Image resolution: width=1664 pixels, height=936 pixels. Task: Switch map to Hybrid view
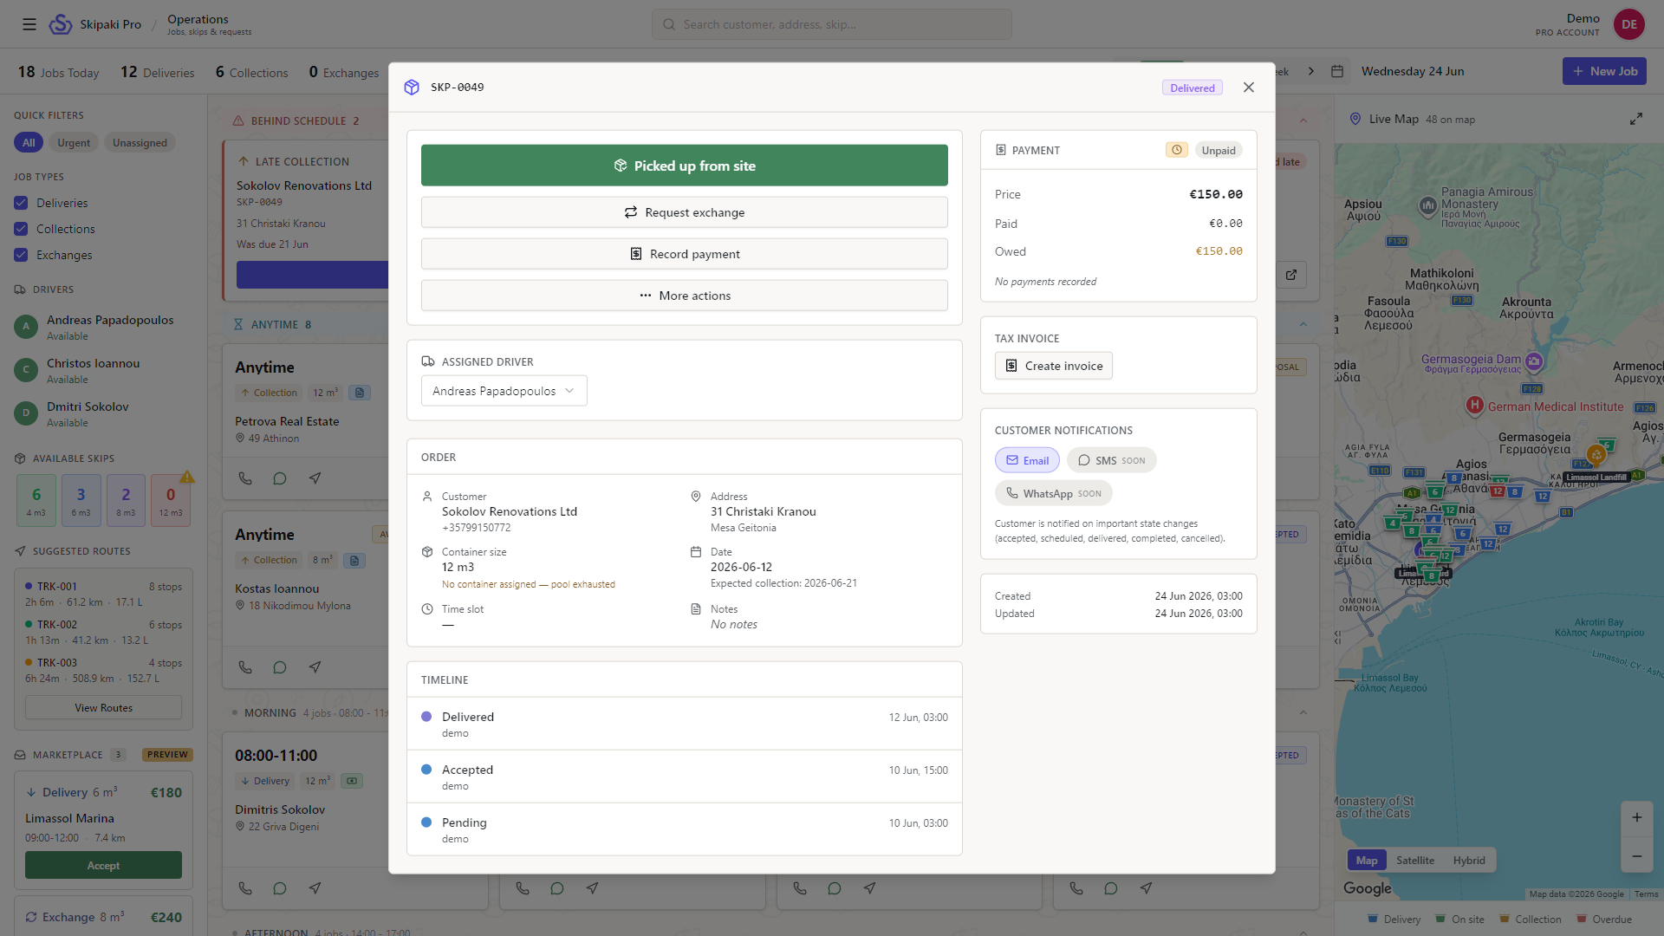point(1469,860)
